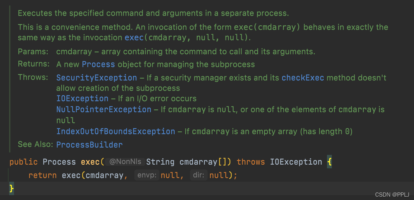Open ProcessBuilder under See Also
This screenshot has width=414, height=200.
coord(89,145)
